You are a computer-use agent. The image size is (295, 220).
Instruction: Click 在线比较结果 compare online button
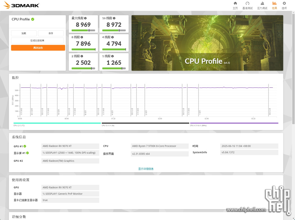point(37,41)
